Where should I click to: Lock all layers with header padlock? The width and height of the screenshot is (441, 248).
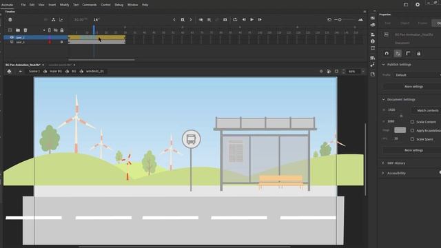pos(62,30)
